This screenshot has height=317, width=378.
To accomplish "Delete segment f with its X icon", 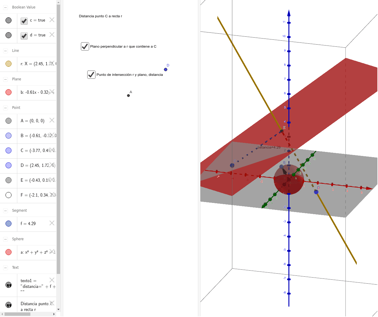I will pos(52,223).
